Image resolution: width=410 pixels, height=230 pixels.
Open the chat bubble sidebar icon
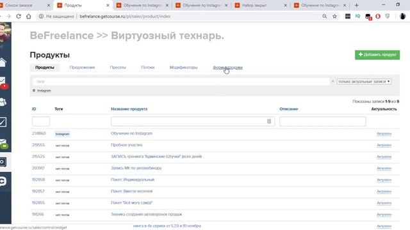point(3,181)
